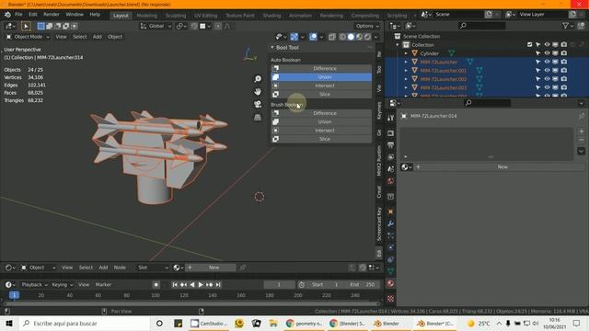Open the Playback dropdown in timeline

pos(35,285)
